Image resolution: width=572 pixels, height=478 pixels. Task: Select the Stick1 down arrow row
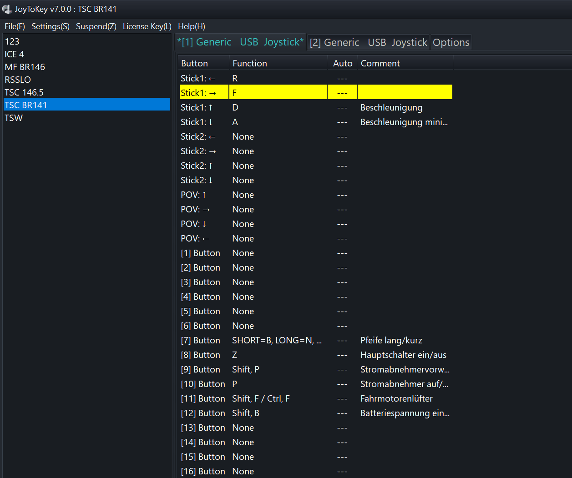(x=316, y=122)
